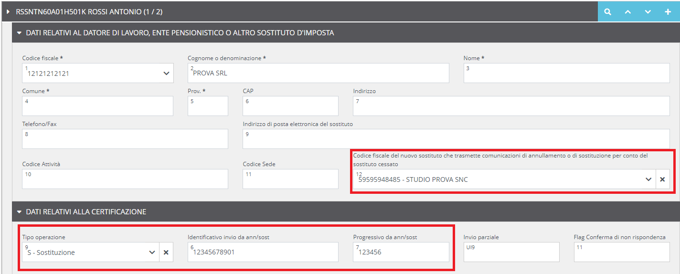Go to next record with down chevron
Screen dimensions: 680x274
point(648,12)
